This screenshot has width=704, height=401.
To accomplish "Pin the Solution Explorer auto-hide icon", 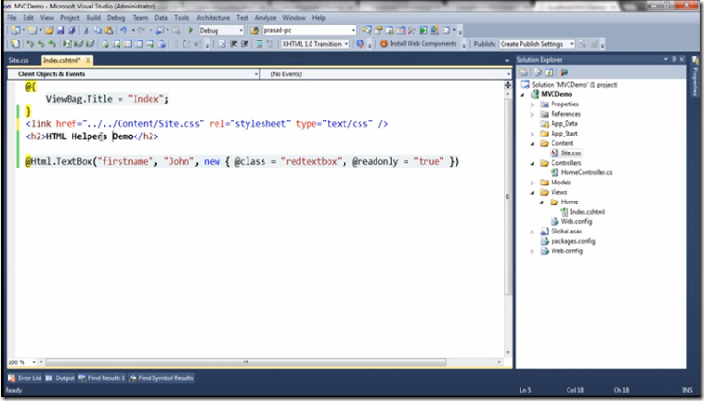I will tap(674, 59).
